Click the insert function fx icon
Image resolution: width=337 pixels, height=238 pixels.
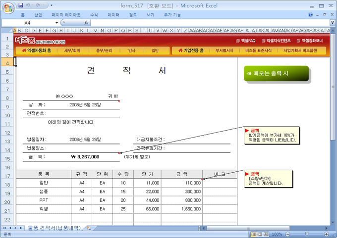pos(86,23)
